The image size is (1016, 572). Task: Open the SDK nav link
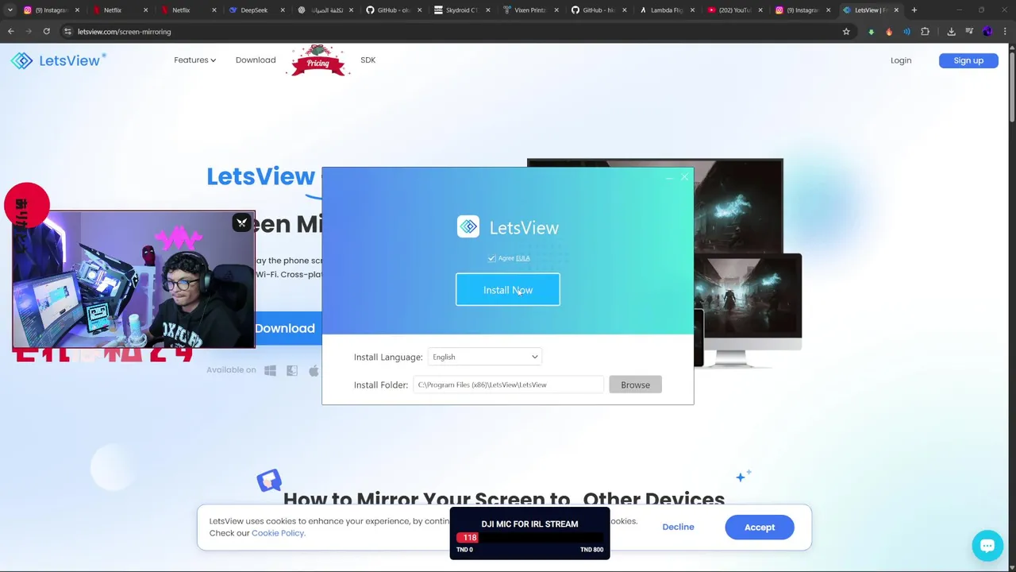pos(368,60)
